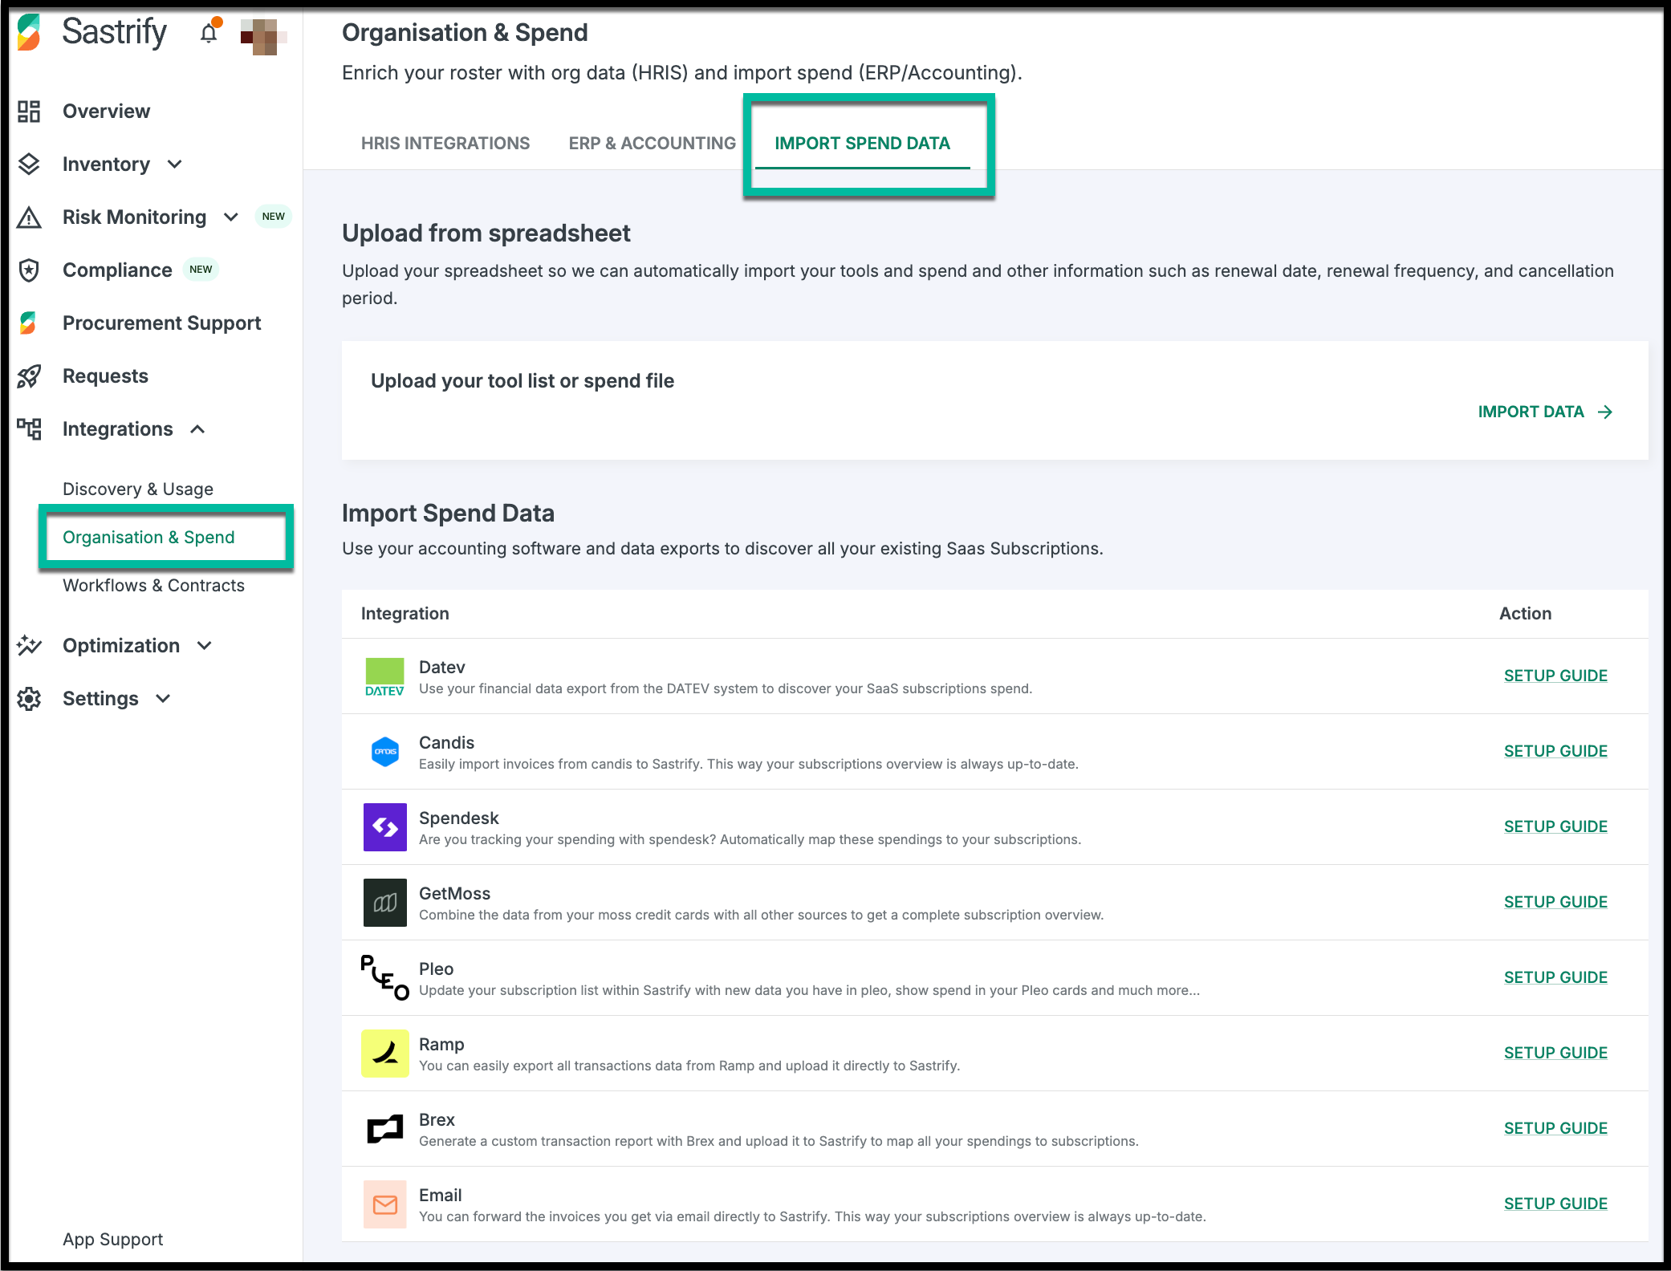Click the Inventory layers icon
Screen dimensions: 1671x1271
pos(29,164)
